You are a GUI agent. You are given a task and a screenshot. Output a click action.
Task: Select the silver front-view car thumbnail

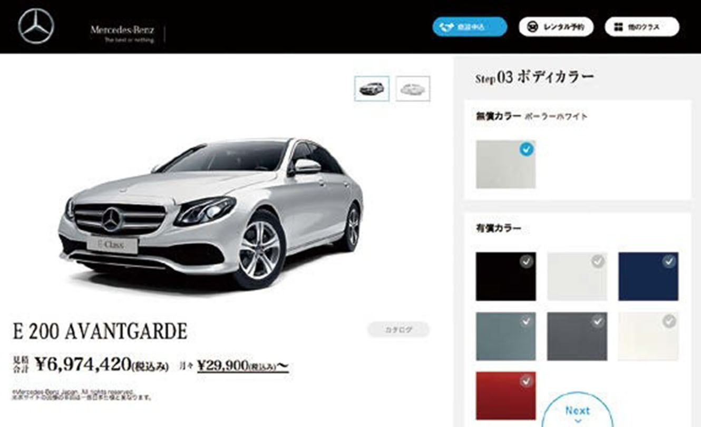(372, 88)
